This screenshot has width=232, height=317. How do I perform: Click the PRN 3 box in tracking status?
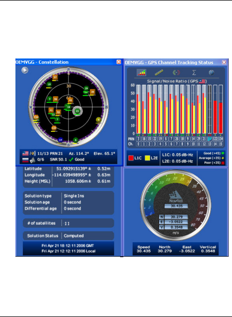[138, 139]
